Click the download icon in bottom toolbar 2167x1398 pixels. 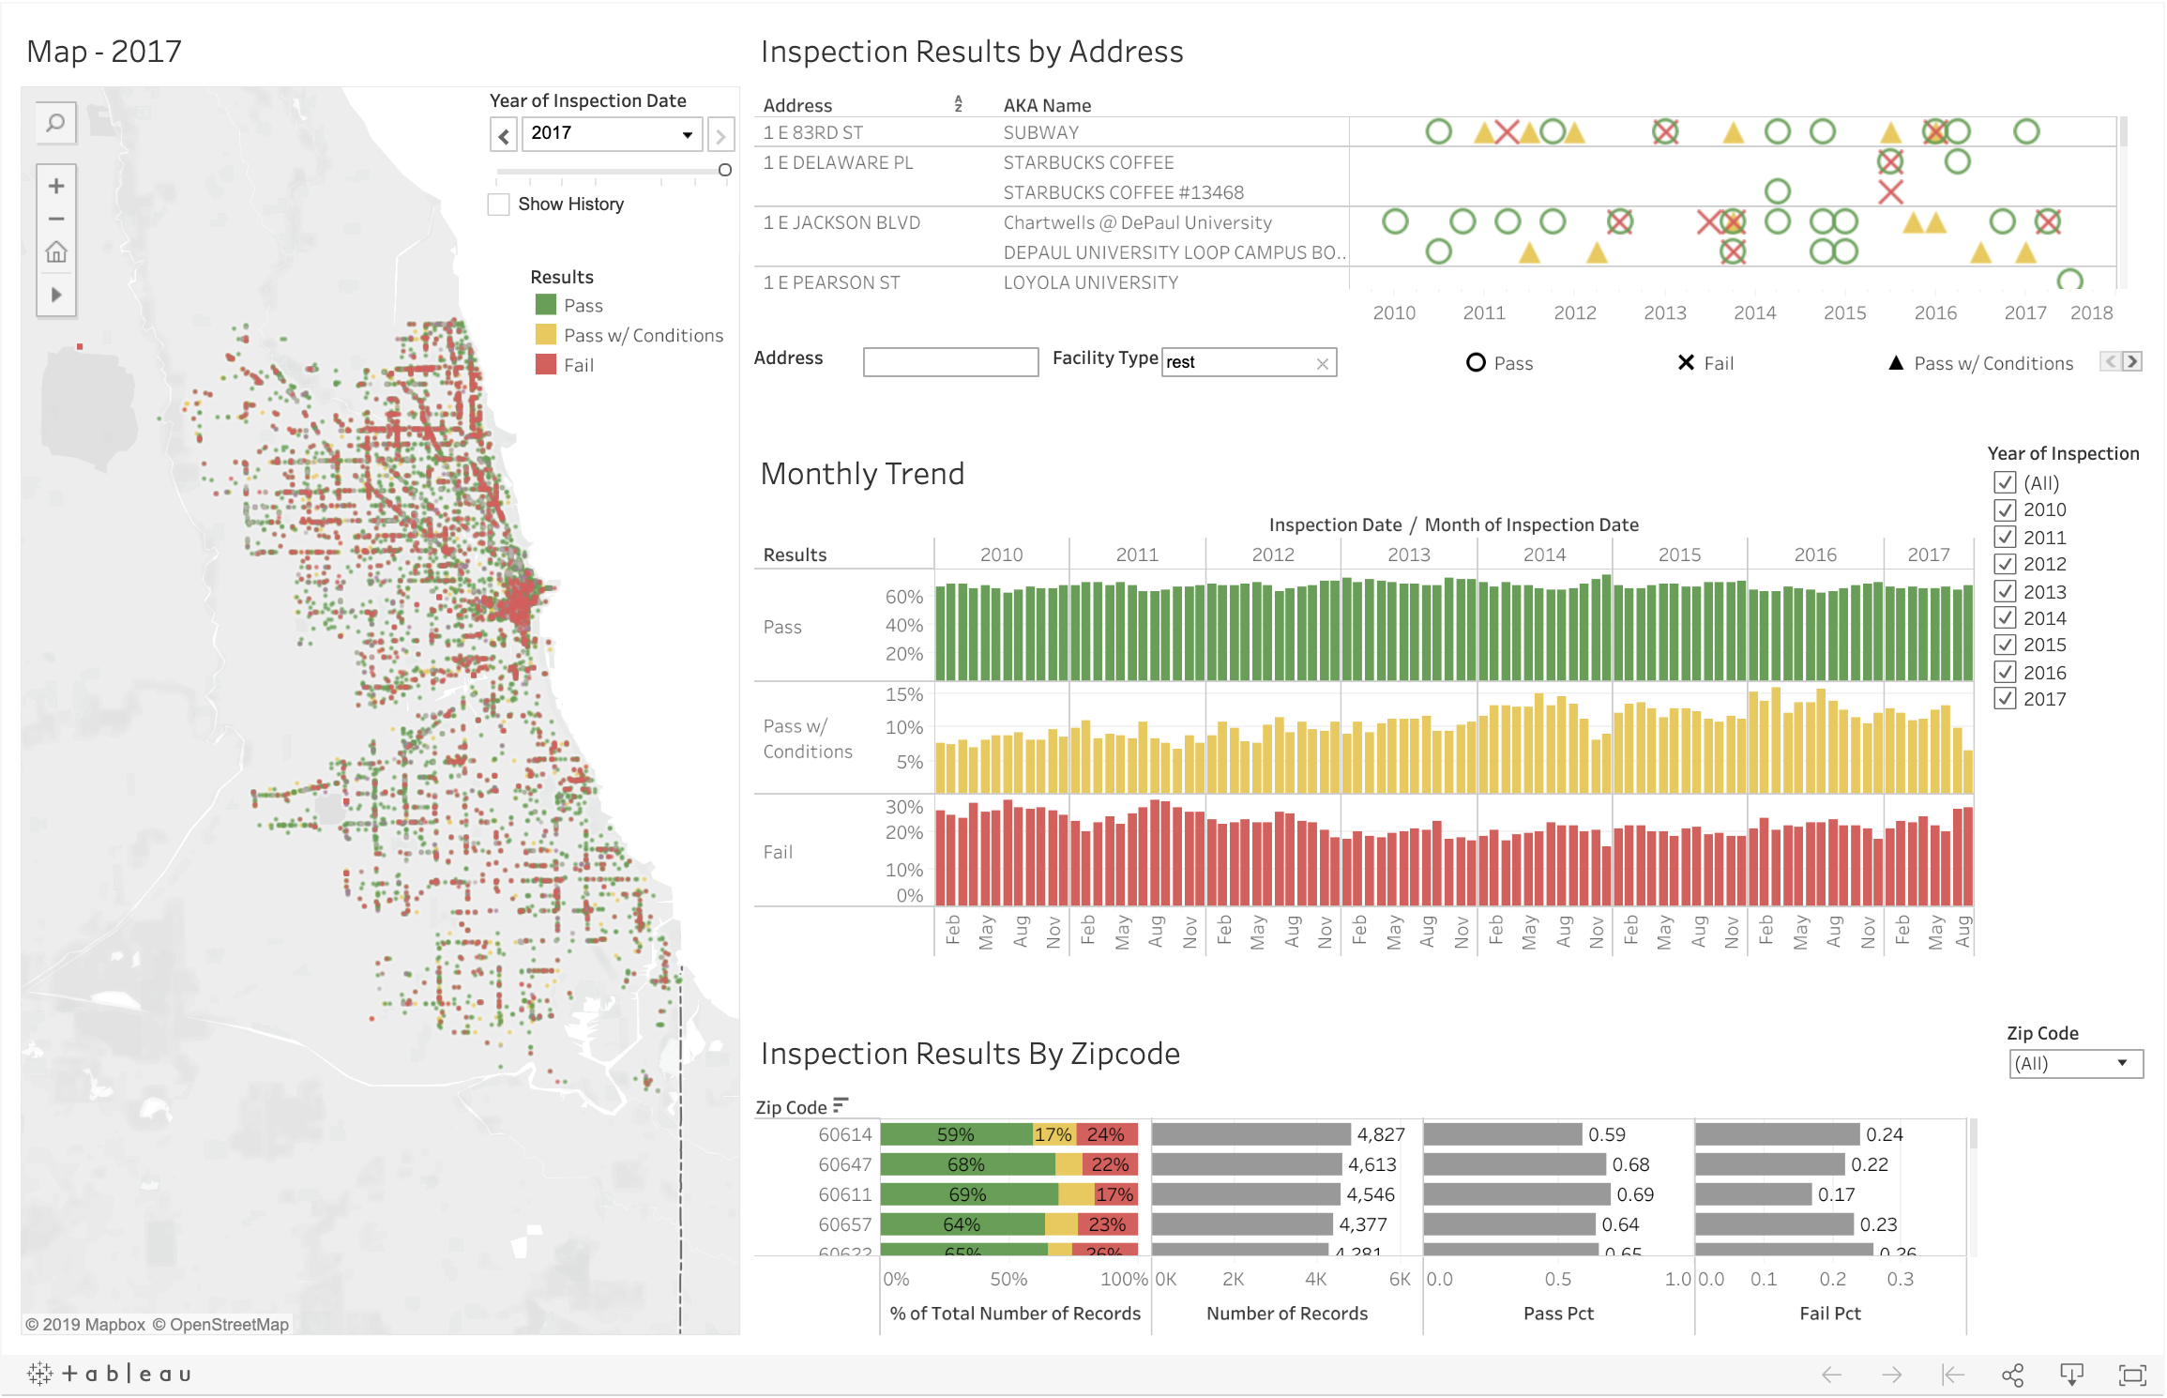2071,1375
